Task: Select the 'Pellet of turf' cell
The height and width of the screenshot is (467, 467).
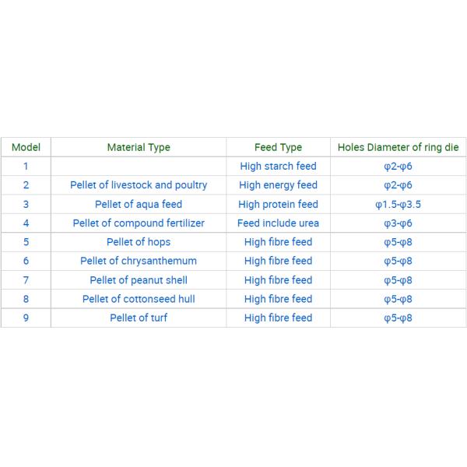Action: [139, 318]
